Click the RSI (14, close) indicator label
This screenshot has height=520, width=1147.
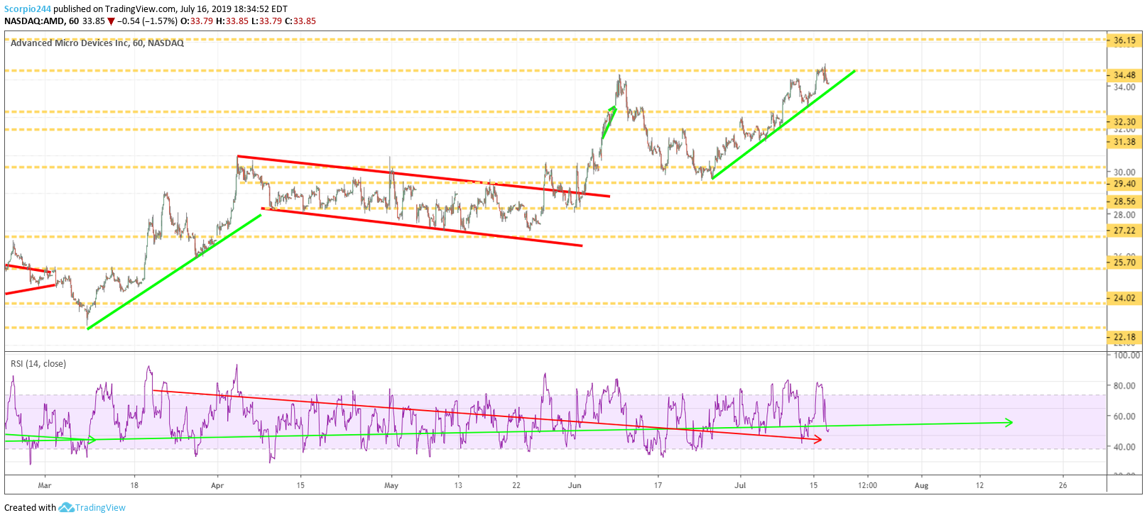(38, 364)
